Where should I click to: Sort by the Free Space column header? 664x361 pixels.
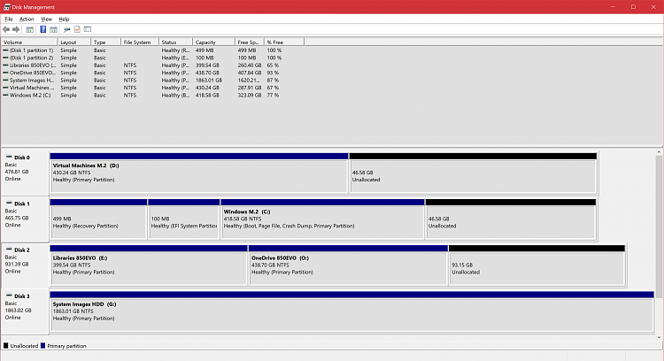point(250,42)
